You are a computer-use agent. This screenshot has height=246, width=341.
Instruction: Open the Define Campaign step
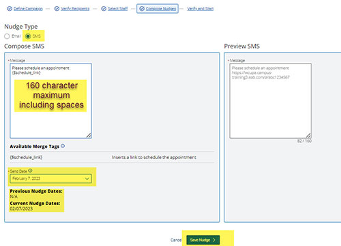[x=28, y=9]
